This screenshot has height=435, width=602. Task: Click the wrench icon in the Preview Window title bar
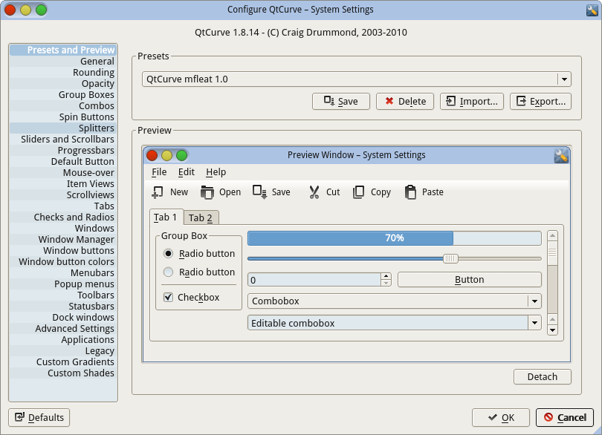[x=561, y=156]
